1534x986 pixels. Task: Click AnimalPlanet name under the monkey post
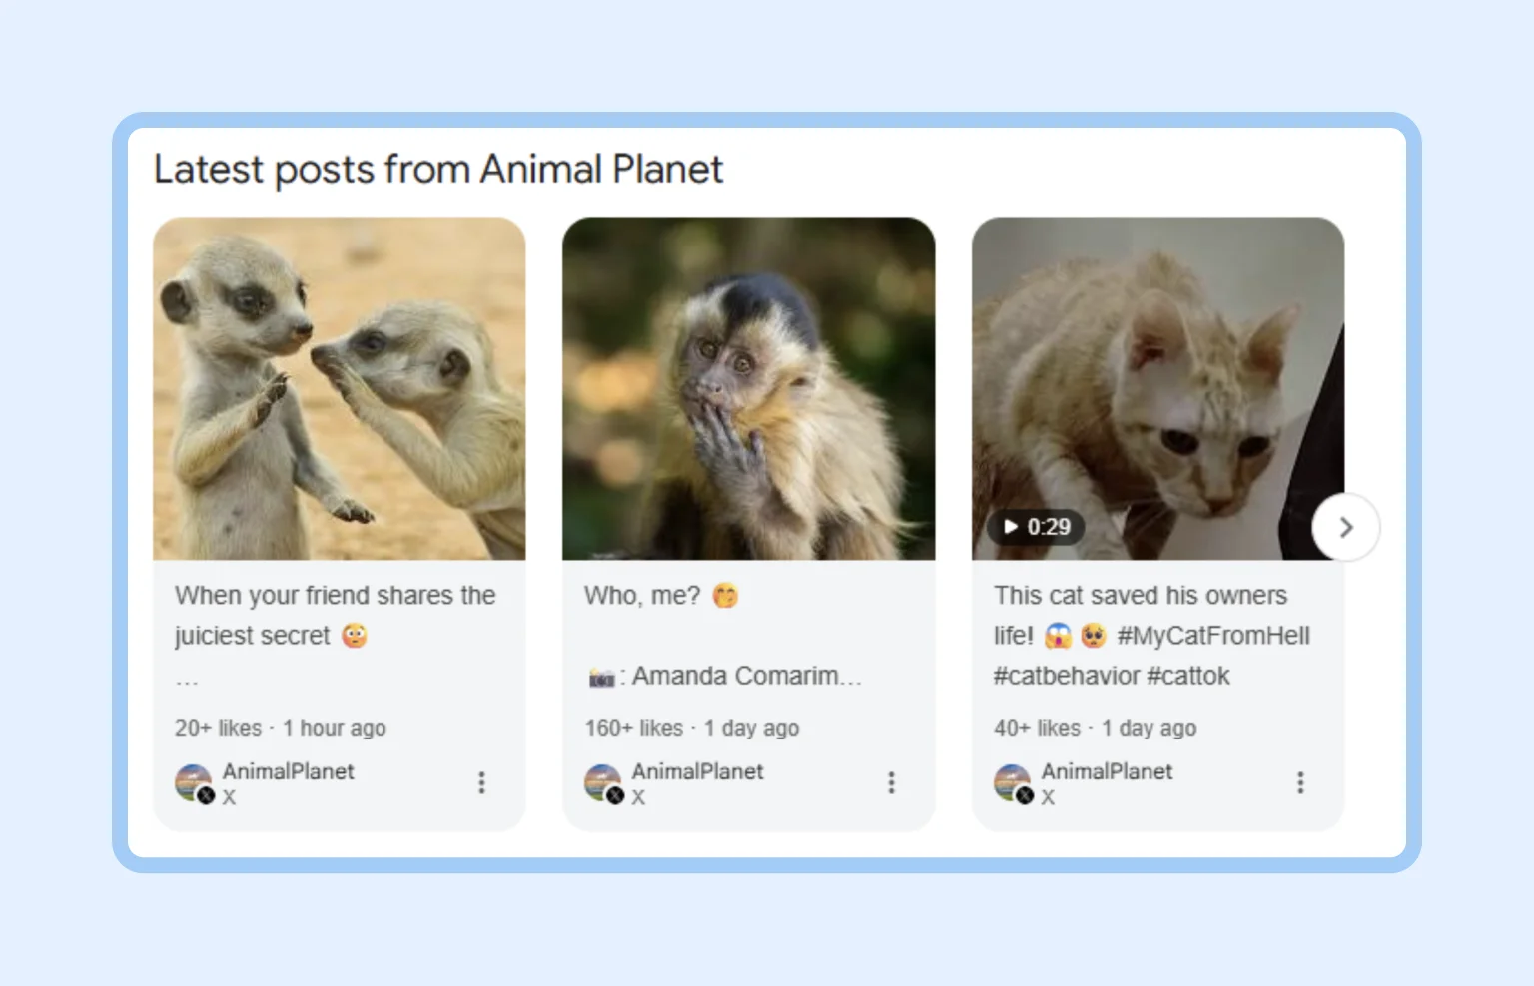pyautogui.click(x=698, y=771)
